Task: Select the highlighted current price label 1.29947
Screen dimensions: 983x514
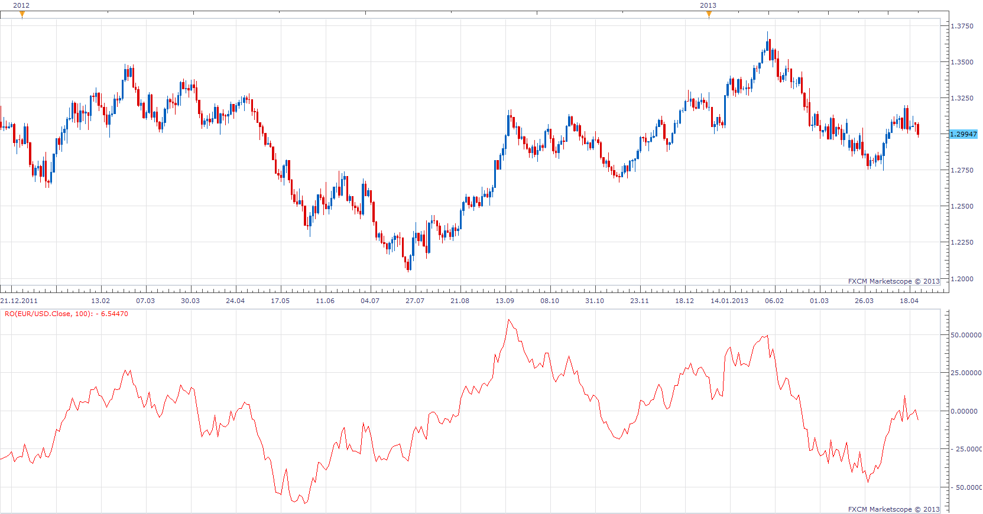Action: (x=963, y=134)
